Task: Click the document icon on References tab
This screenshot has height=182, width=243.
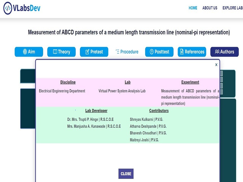Action: 182,52
